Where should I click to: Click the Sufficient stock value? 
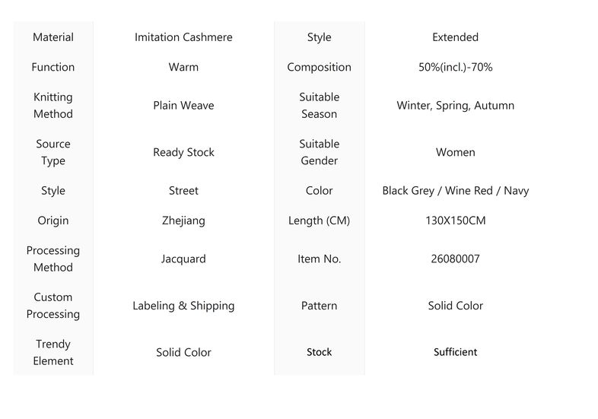coord(456,352)
